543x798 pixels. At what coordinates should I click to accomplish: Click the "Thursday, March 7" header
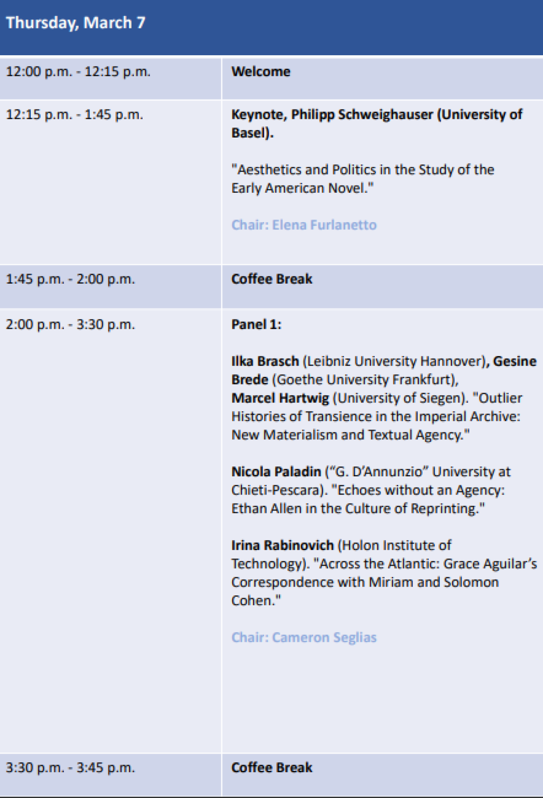pyautogui.click(x=76, y=23)
